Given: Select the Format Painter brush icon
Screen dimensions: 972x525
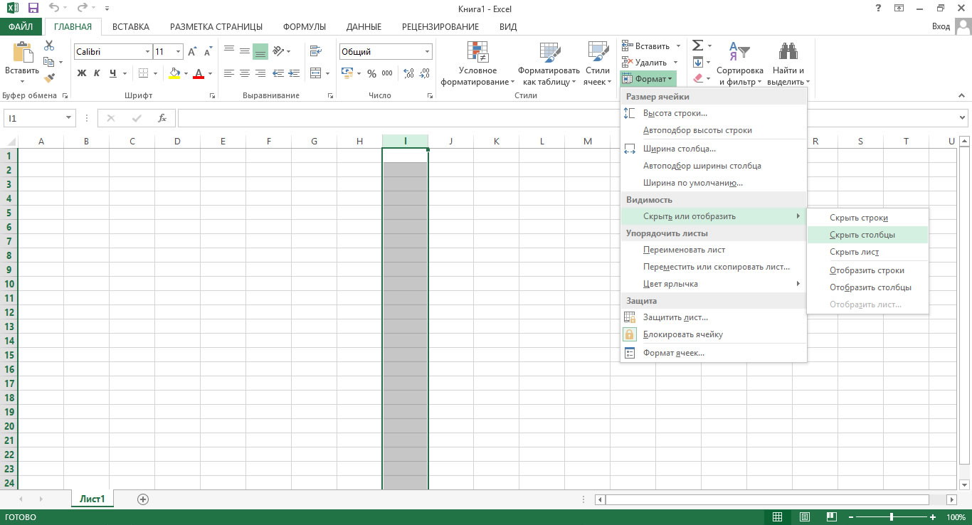Looking at the screenshot, I should pyautogui.click(x=49, y=78).
